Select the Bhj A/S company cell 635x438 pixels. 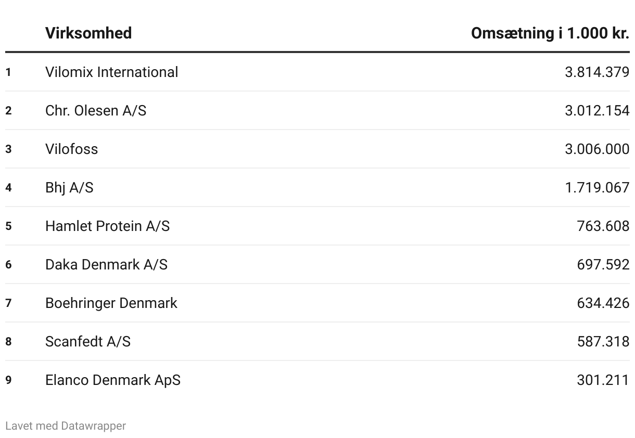coord(69,187)
